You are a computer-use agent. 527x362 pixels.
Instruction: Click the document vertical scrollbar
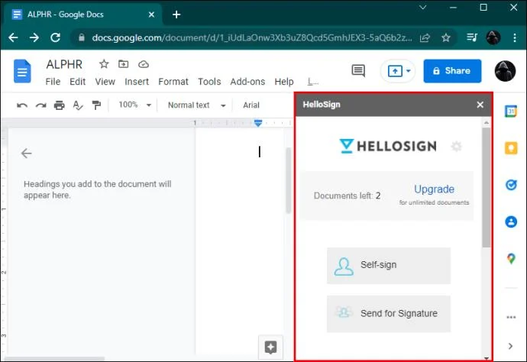[289, 180]
